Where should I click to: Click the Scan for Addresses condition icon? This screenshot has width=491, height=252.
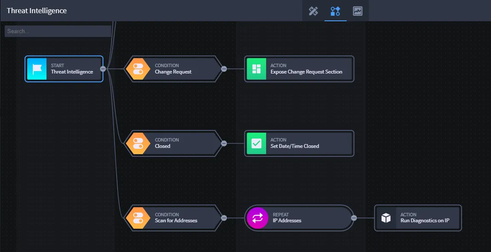[138, 218]
